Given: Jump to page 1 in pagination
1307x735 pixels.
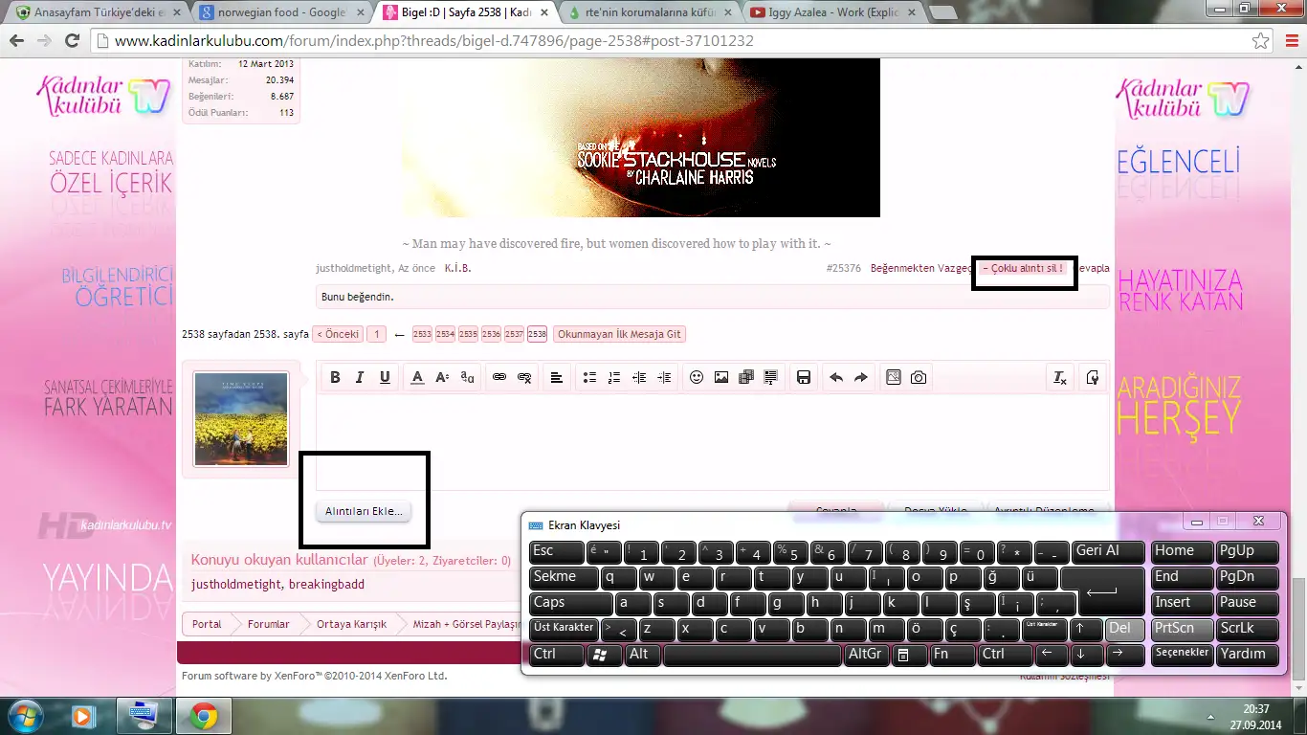Looking at the screenshot, I should tap(376, 334).
